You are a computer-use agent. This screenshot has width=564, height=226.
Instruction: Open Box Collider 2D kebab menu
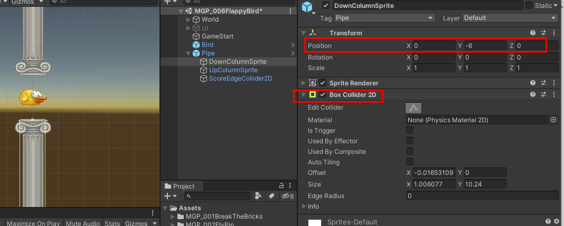554,95
